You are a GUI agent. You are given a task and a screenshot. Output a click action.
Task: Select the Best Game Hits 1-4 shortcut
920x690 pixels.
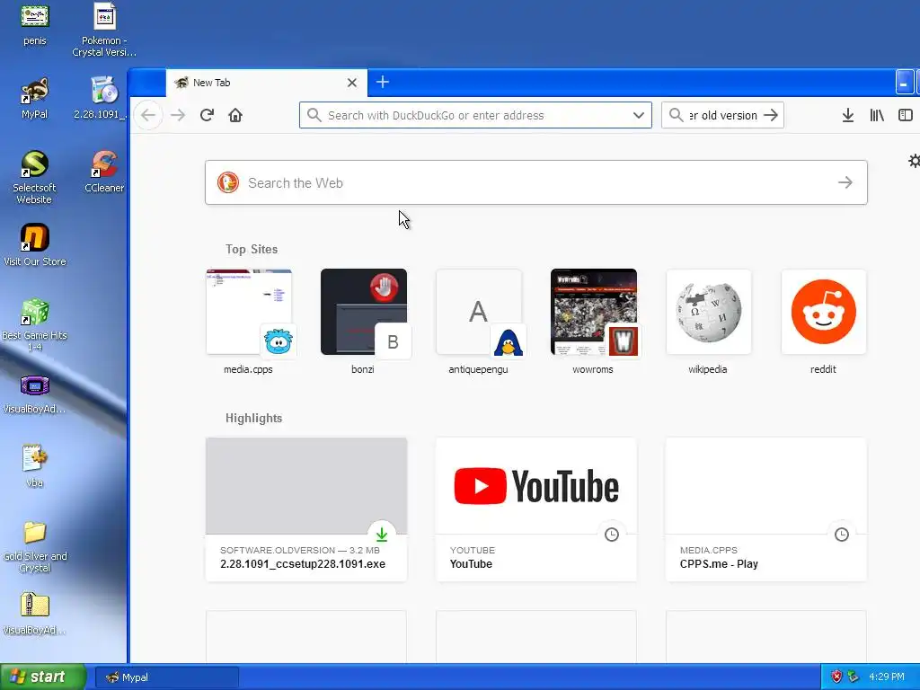pos(35,325)
